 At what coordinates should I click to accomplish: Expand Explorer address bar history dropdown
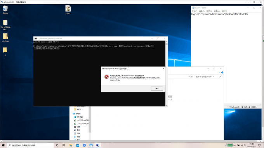(x=189, y=77)
